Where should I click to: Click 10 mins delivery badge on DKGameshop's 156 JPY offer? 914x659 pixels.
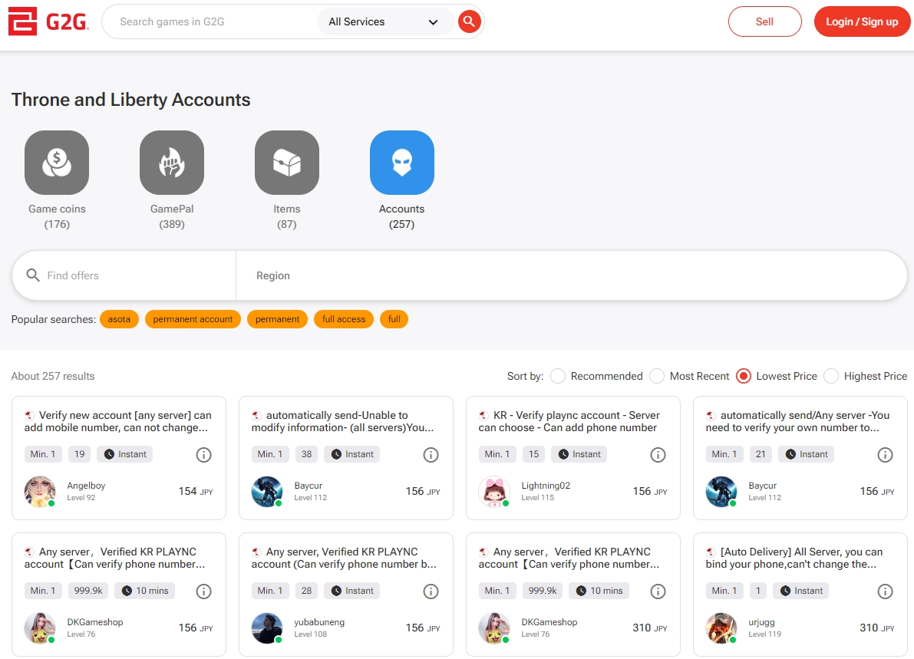(144, 591)
